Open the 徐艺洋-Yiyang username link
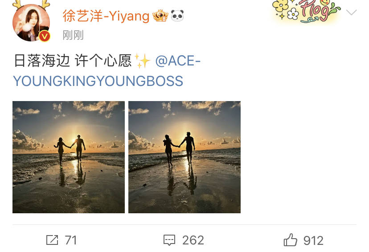369x252 pixels. [106, 16]
